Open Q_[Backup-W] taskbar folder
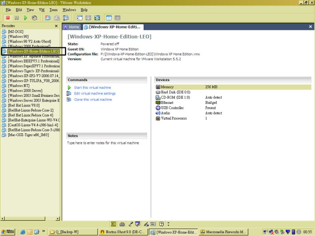 [73, 232]
